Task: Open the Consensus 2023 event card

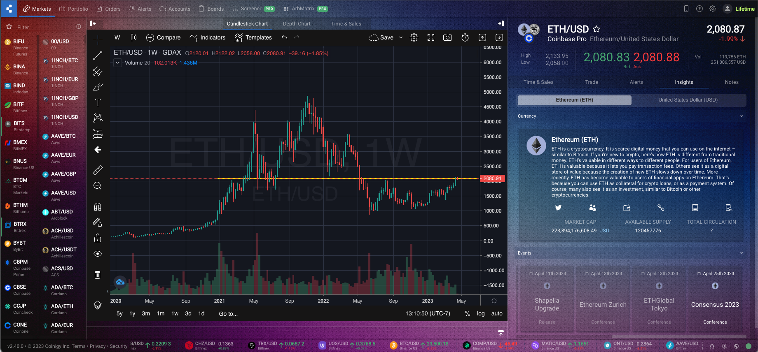Action: pyautogui.click(x=715, y=298)
